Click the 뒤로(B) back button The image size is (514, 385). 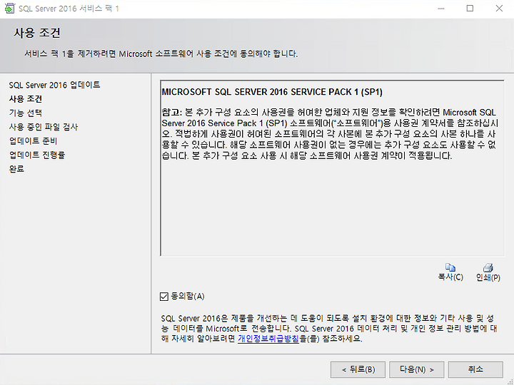click(358, 369)
